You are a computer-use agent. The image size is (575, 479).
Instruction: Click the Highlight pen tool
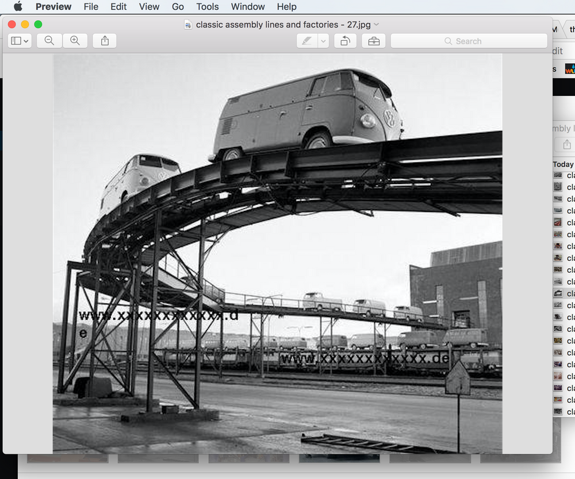(307, 41)
